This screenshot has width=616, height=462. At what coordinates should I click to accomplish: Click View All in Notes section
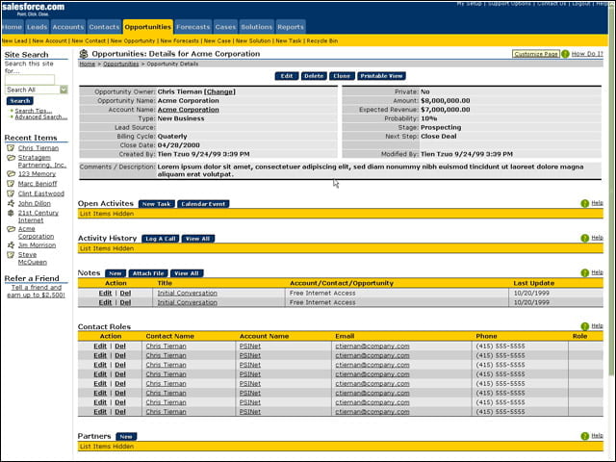(187, 273)
